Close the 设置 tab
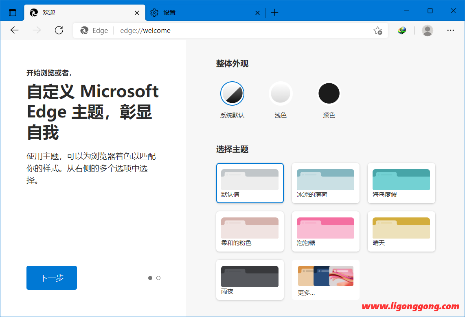Screen dimensions: 465x317 click(x=257, y=13)
